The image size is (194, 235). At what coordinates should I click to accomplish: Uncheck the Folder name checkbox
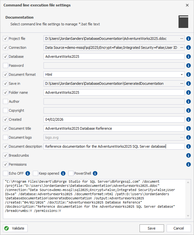coord(5,92)
